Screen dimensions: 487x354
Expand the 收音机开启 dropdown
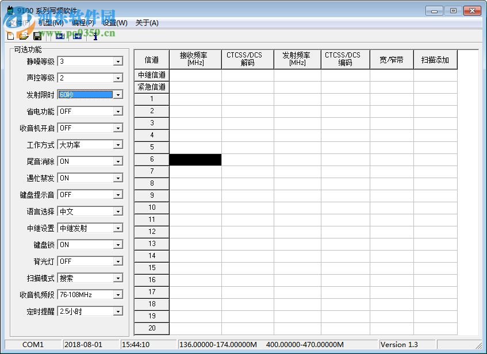(118, 128)
